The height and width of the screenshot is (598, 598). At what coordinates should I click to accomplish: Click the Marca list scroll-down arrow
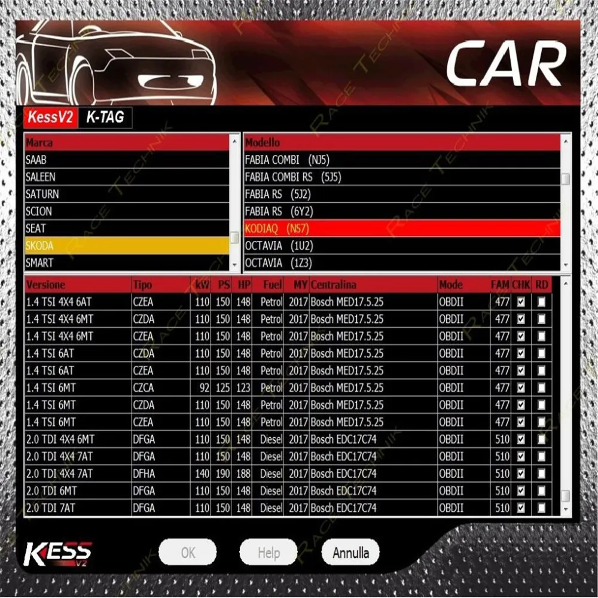click(234, 265)
